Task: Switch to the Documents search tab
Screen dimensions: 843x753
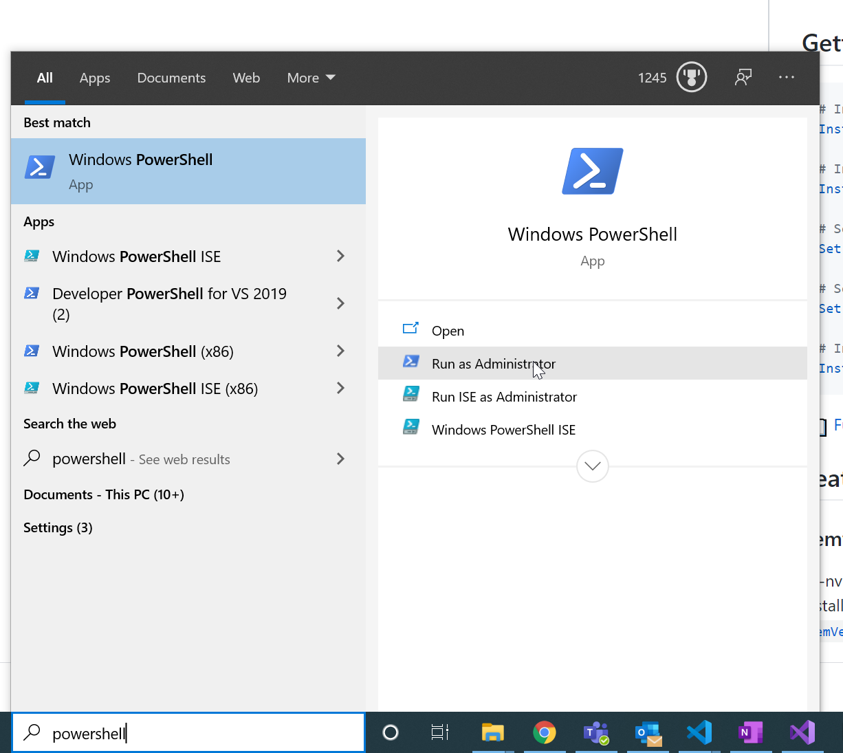Action: [171, 78]
